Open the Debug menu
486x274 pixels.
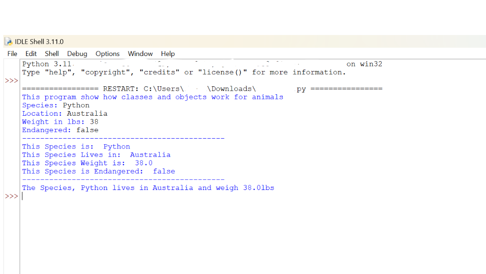point(77,54)
